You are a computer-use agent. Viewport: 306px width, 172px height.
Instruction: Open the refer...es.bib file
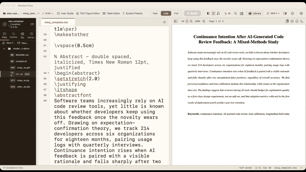point(18,87)
